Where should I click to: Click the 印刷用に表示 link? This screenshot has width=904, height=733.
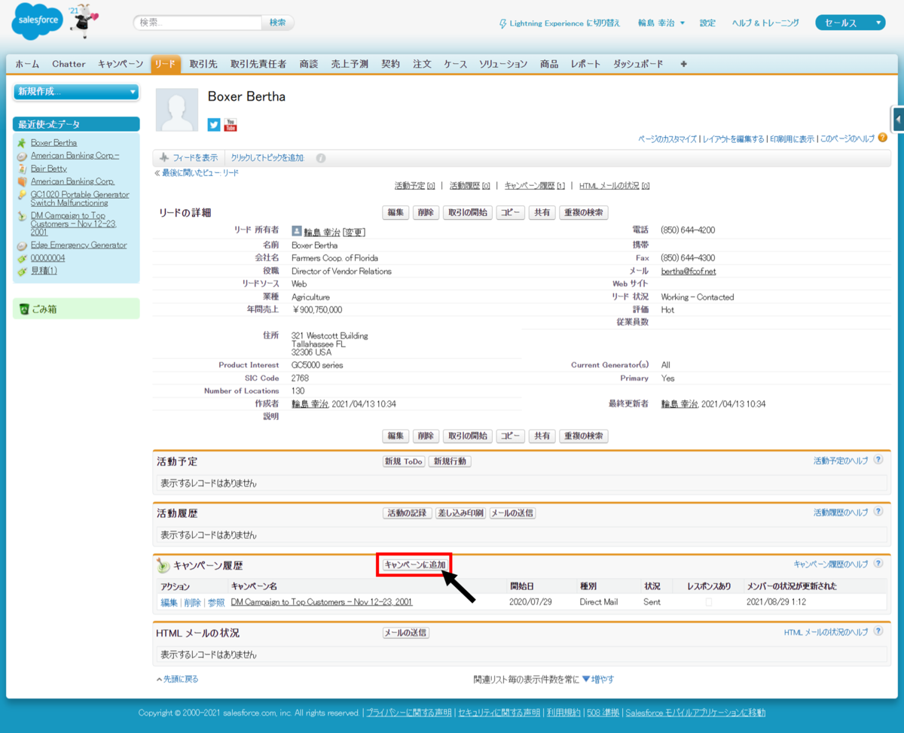pyautogui.click(x=792, y=139)
